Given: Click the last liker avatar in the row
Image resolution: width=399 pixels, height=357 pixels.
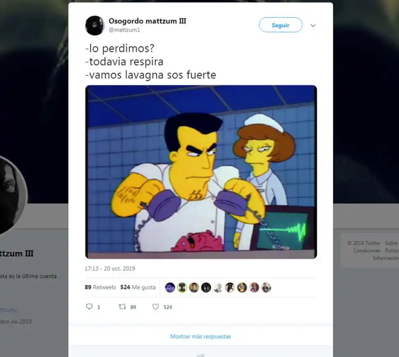Looking at the screenshot, I should [266, 287].
